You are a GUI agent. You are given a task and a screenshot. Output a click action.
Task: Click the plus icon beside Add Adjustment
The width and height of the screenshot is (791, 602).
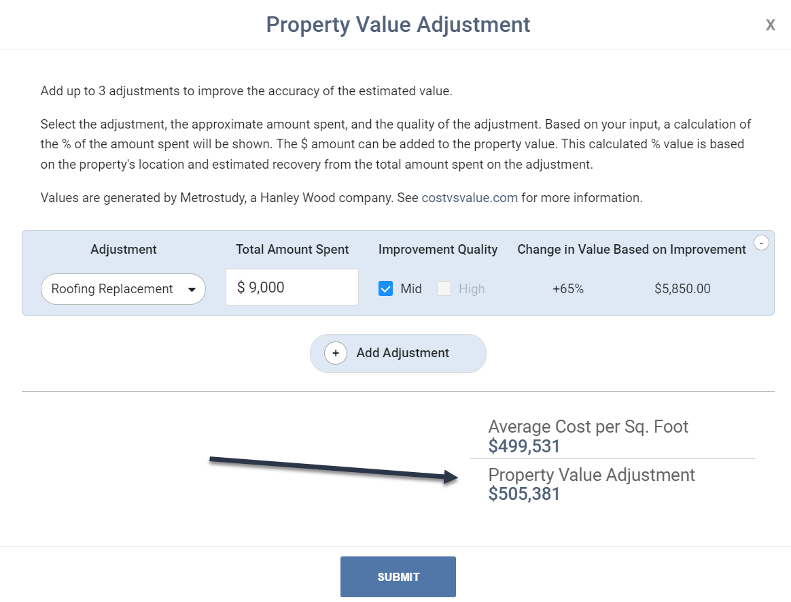tap(336, 353)
